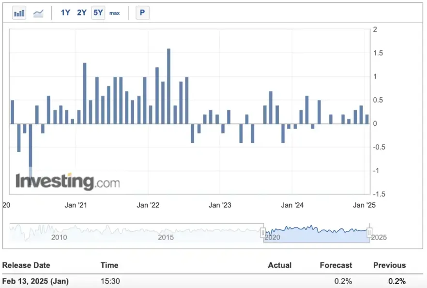427x288 pixels.
Task: Switch to the line chart view
Action: [38, 13]
